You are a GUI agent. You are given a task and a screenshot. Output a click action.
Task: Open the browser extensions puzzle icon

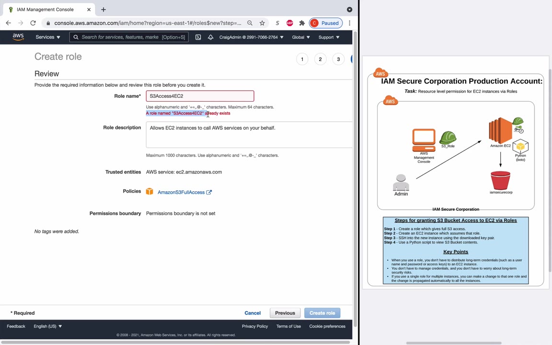click(x=302, y=23)
